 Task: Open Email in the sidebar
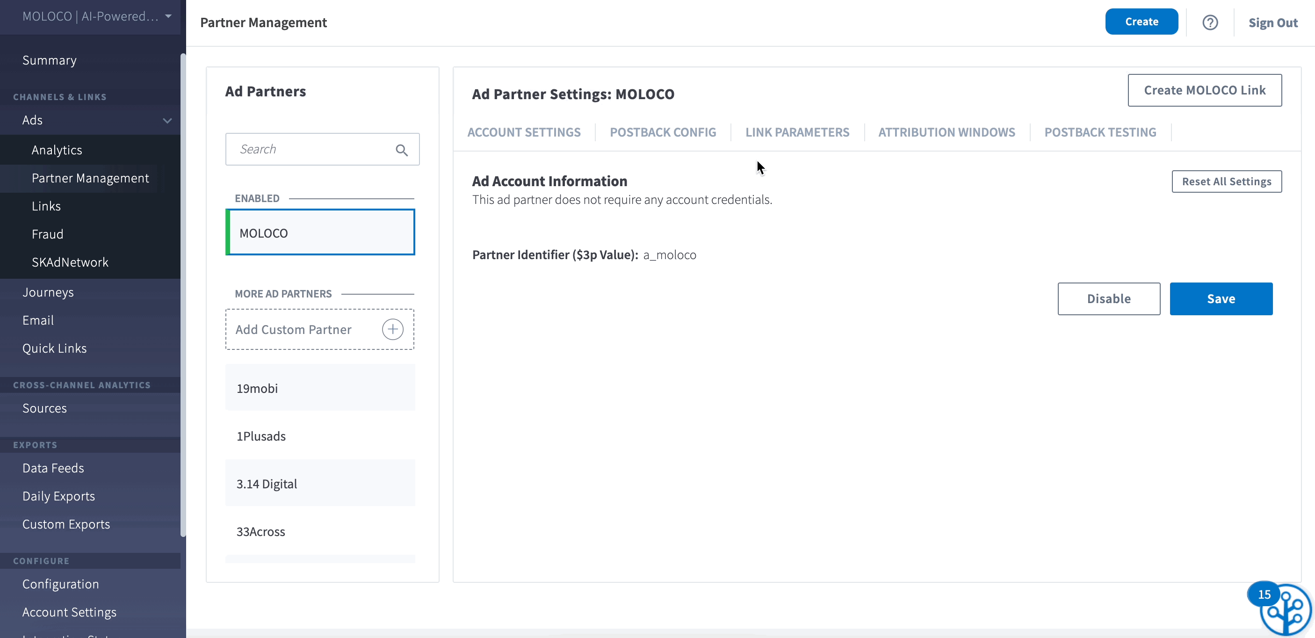(x=38, y=320)
